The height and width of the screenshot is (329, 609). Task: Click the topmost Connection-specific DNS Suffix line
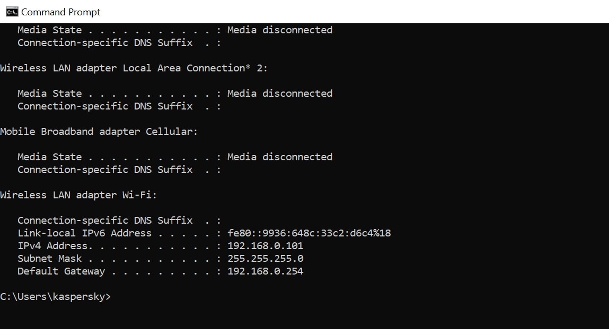coord(119,43)
